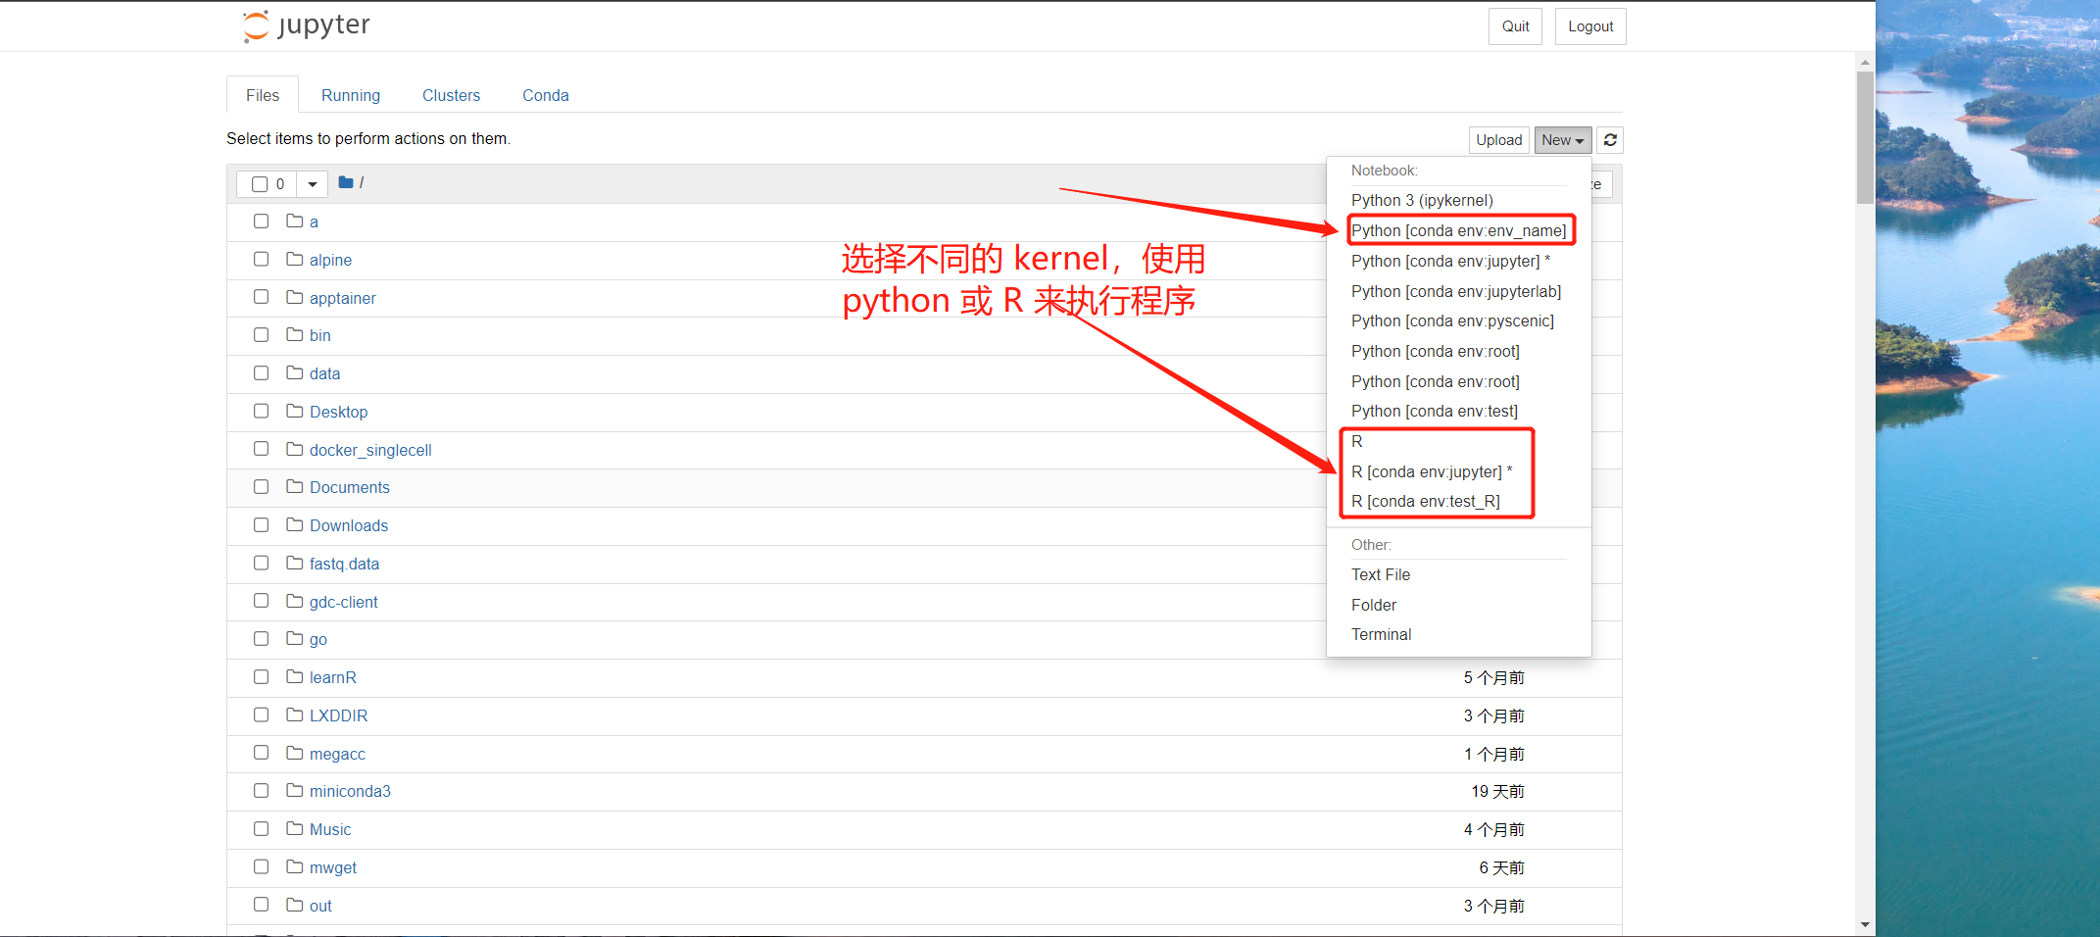Screen dimensions: 2100x937
Task: Open the 'Downloads' folder link
Action: pyautogui.click(x=348, y=525)
